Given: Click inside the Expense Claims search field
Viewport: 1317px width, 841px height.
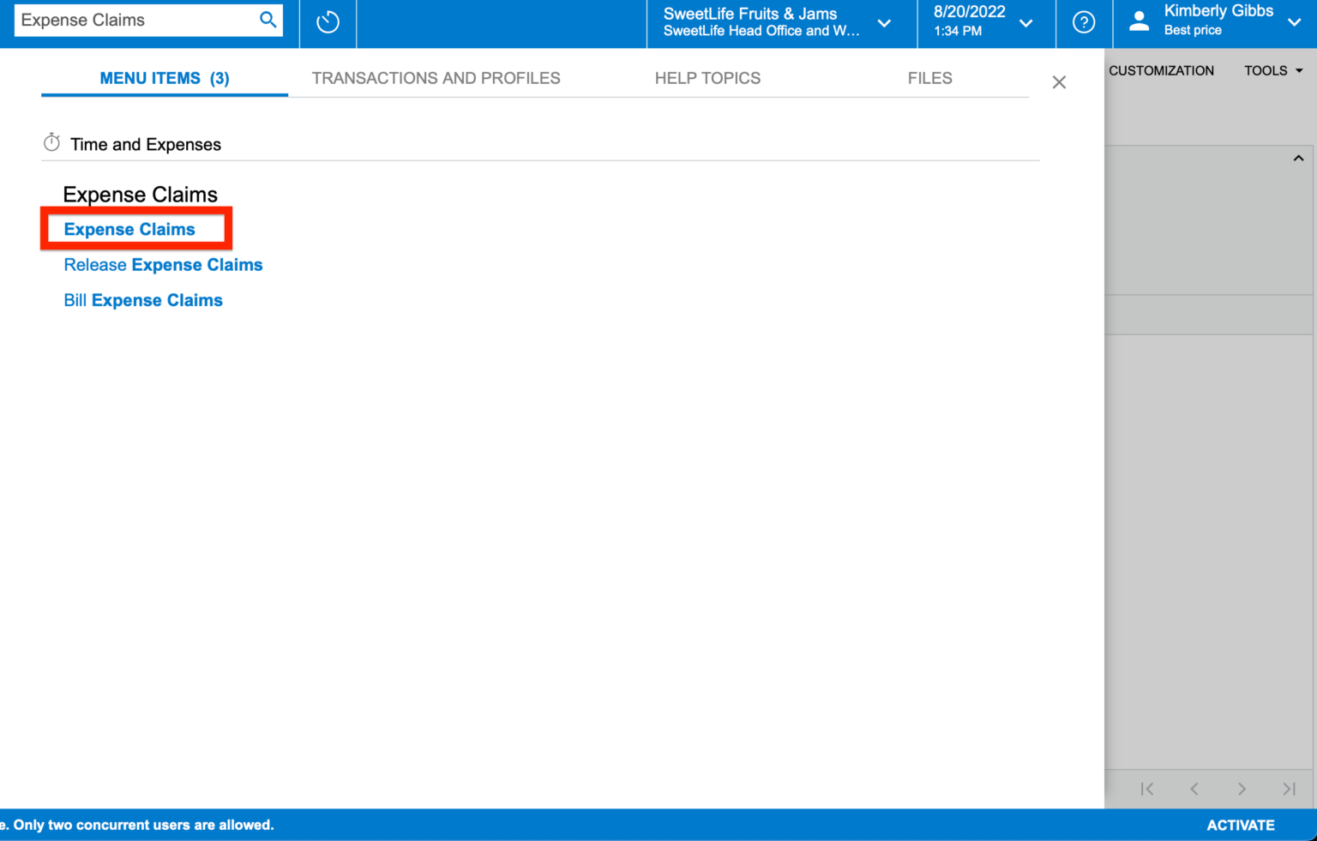Looking at the screenshot, I should pos(137,20).
